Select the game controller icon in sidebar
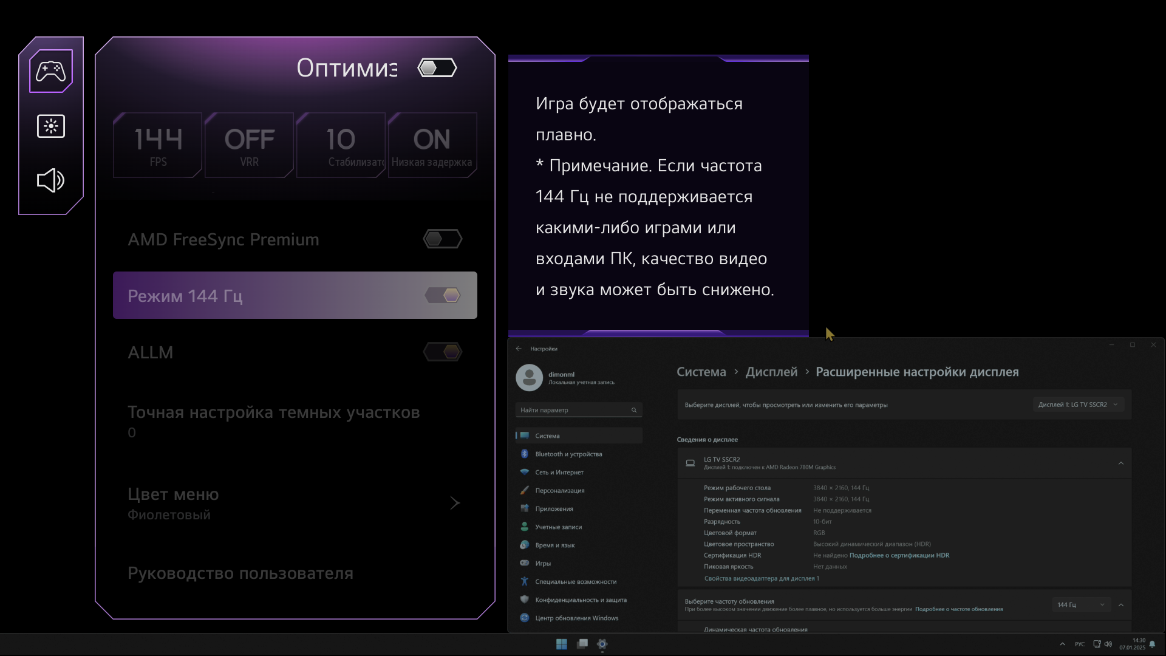The height and width of the screenshot is (656, 1166). tap(51, 71)
